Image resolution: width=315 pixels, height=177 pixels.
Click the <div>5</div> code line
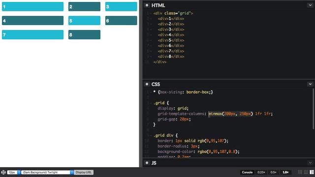click(x=171, y=40)
